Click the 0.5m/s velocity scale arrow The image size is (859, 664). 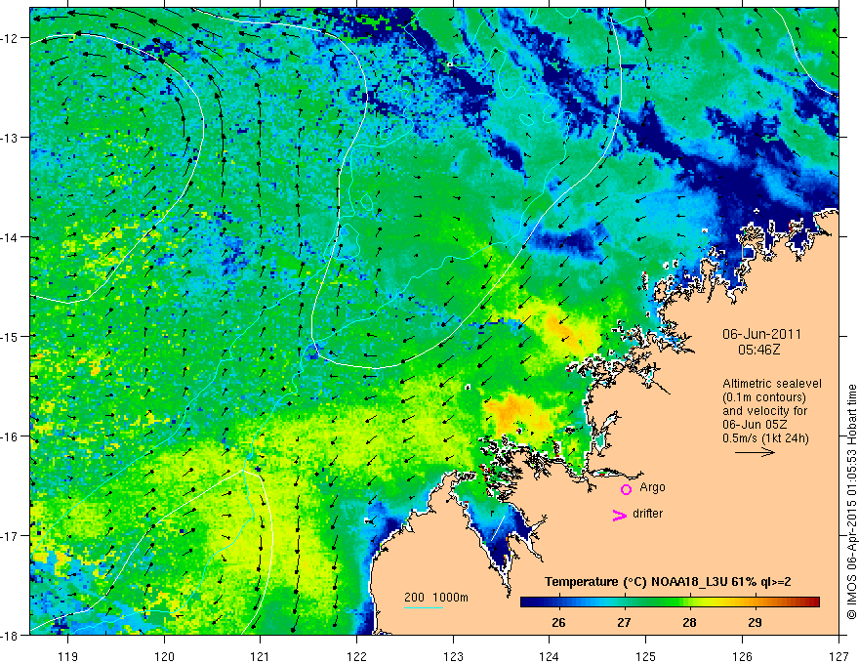point(755,452)
